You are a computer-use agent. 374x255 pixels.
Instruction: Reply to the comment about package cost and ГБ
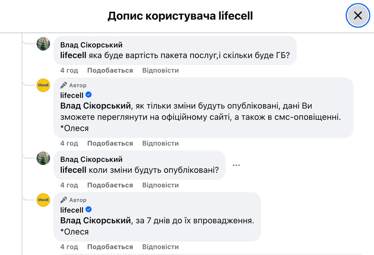click(x=160, y=70)
